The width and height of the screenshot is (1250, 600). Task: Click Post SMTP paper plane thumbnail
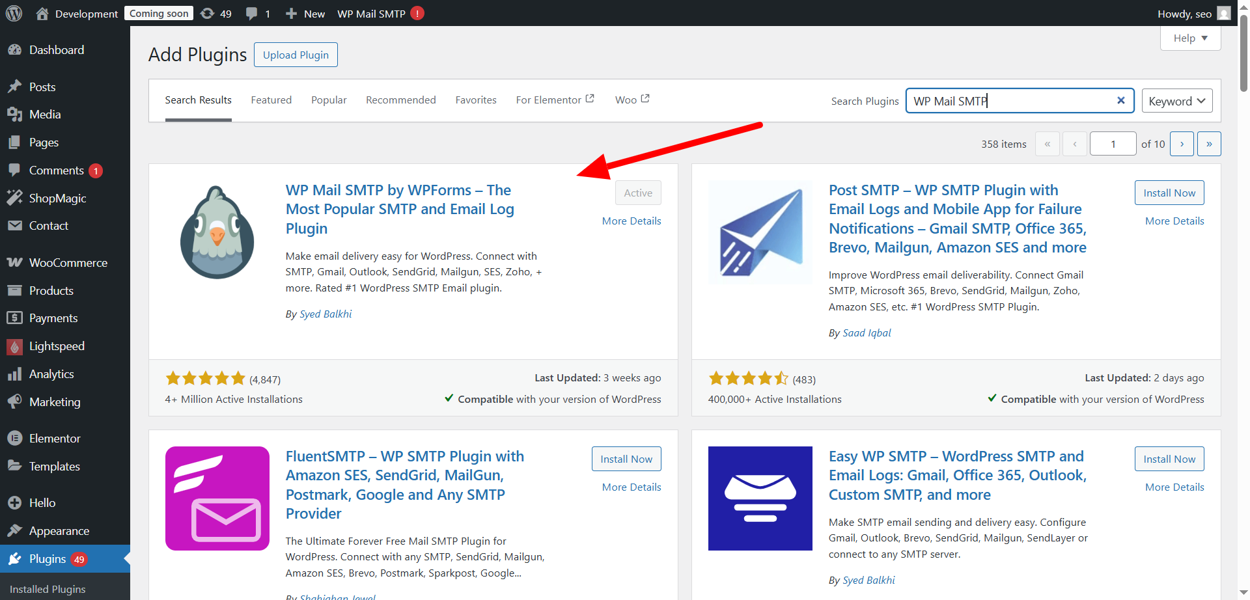tap(760, 232)
